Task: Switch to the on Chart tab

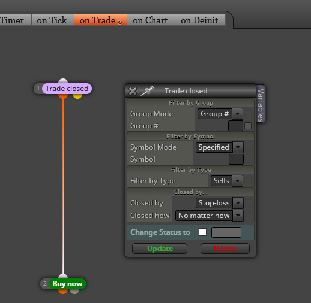Action: [151, 20]
